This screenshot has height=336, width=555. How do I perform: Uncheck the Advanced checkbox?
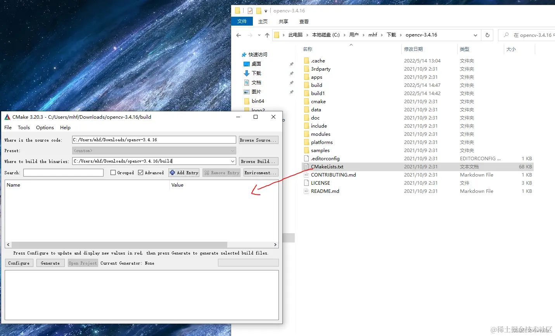point(141,173)
